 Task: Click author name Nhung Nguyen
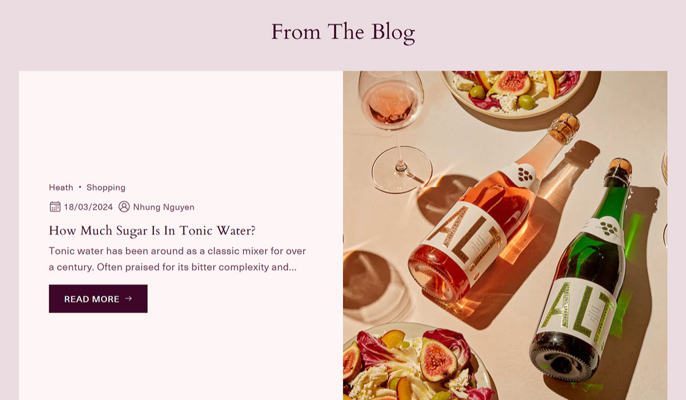click(163, 207)
